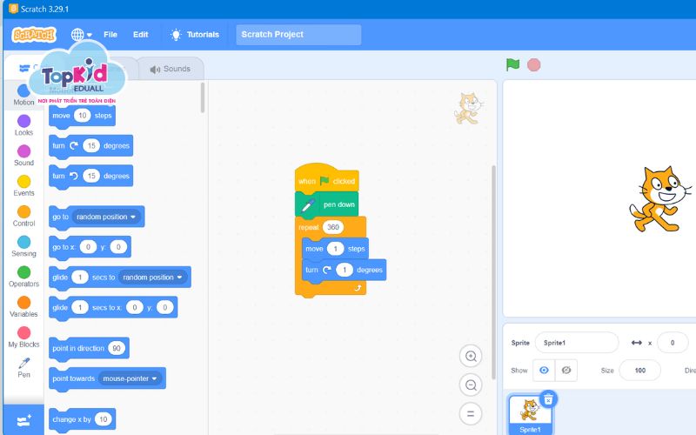Select the Sound category
Screen dimensions: 696x435
23,156
